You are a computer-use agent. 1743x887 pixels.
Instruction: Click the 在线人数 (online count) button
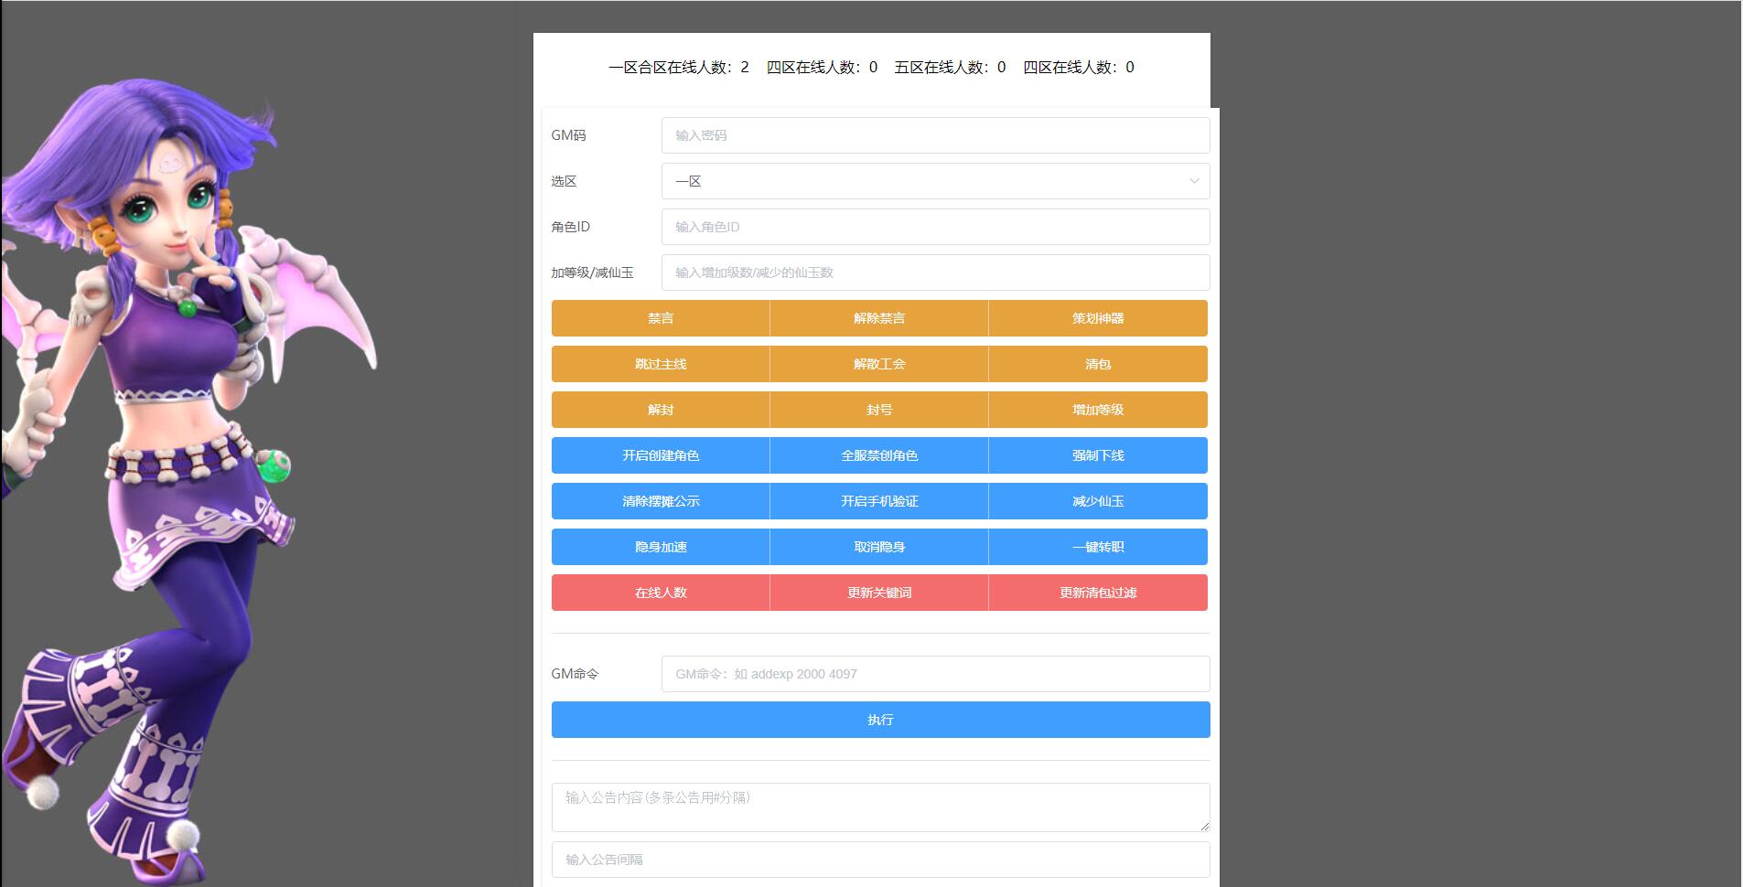(x=661, y=592)
